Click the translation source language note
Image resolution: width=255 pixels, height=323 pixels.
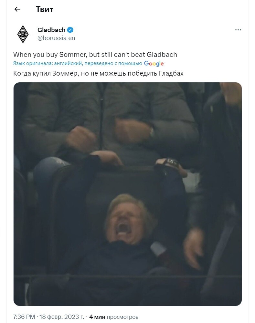pos(78,63)
